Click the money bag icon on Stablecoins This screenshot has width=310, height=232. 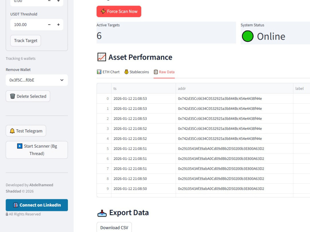pos(126,72)
